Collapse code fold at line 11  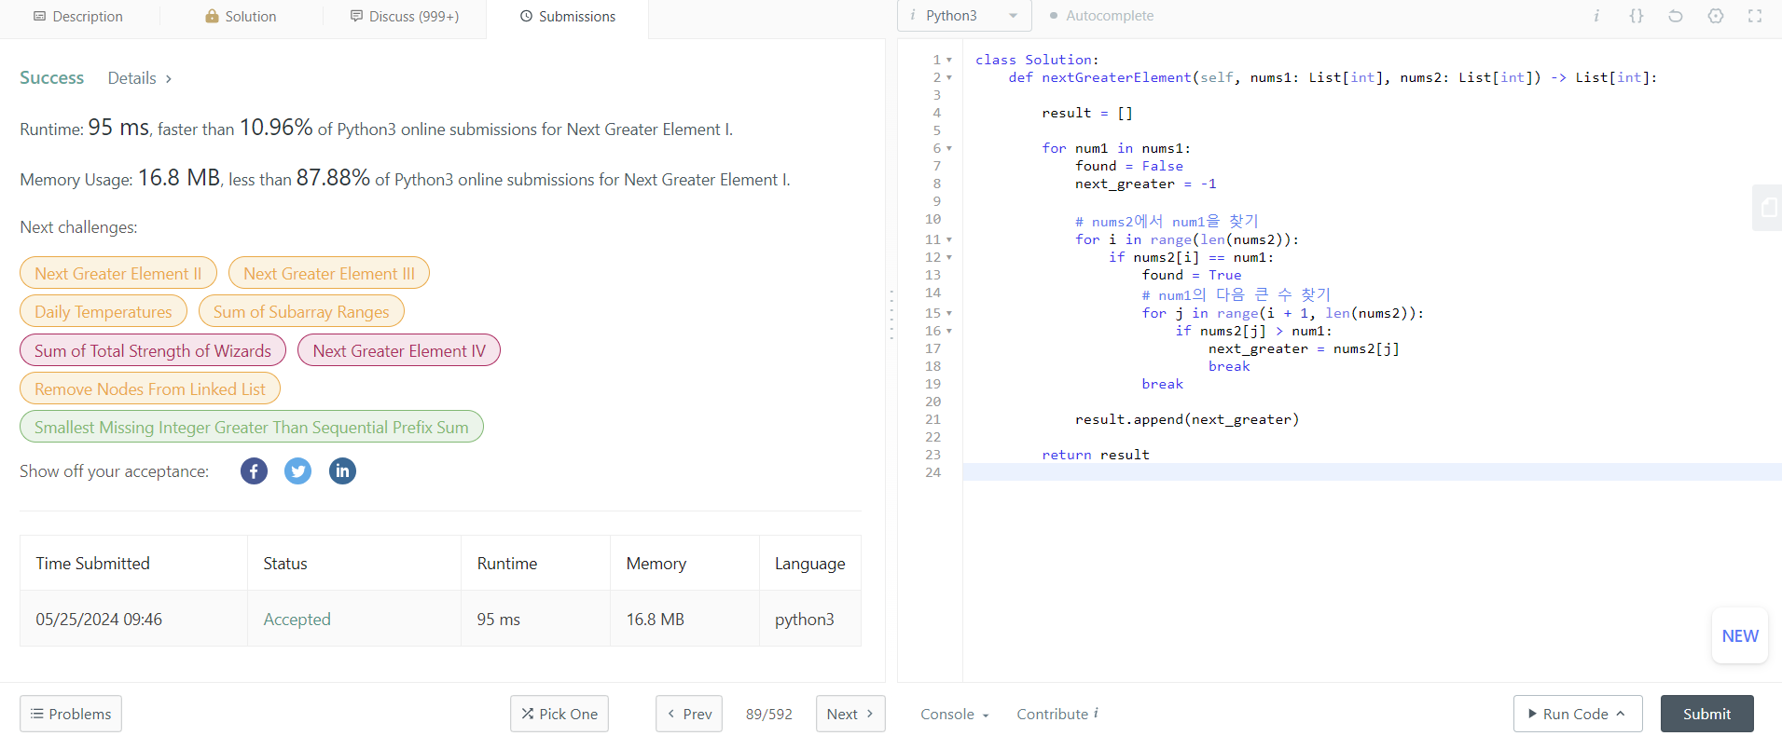(949, 239)
